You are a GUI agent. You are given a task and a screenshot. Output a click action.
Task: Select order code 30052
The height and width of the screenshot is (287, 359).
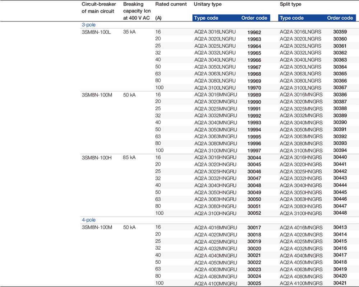coord(254,213)
